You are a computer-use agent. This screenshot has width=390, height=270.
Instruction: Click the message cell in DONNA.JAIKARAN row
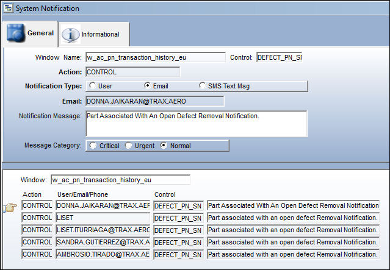click(x=293, y=205)
